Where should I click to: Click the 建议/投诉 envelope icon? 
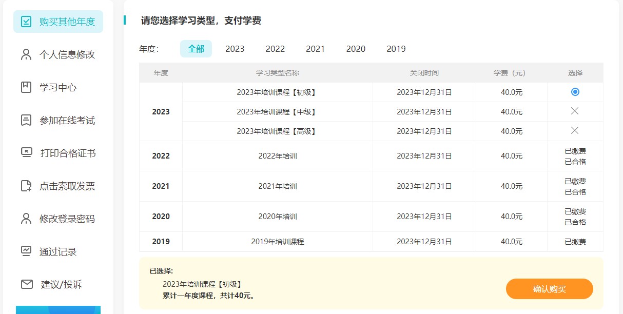[x=26, y=284]
